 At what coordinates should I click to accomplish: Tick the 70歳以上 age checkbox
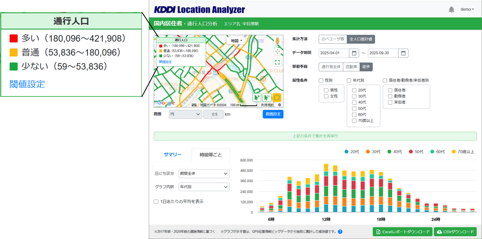(x=354, y=120)
